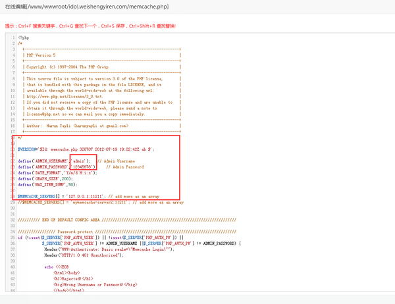395x304 pixels.
Task: Click the PHP_AUTH_USER != ADMIN_USERNAME condition line
Action: 142,243
